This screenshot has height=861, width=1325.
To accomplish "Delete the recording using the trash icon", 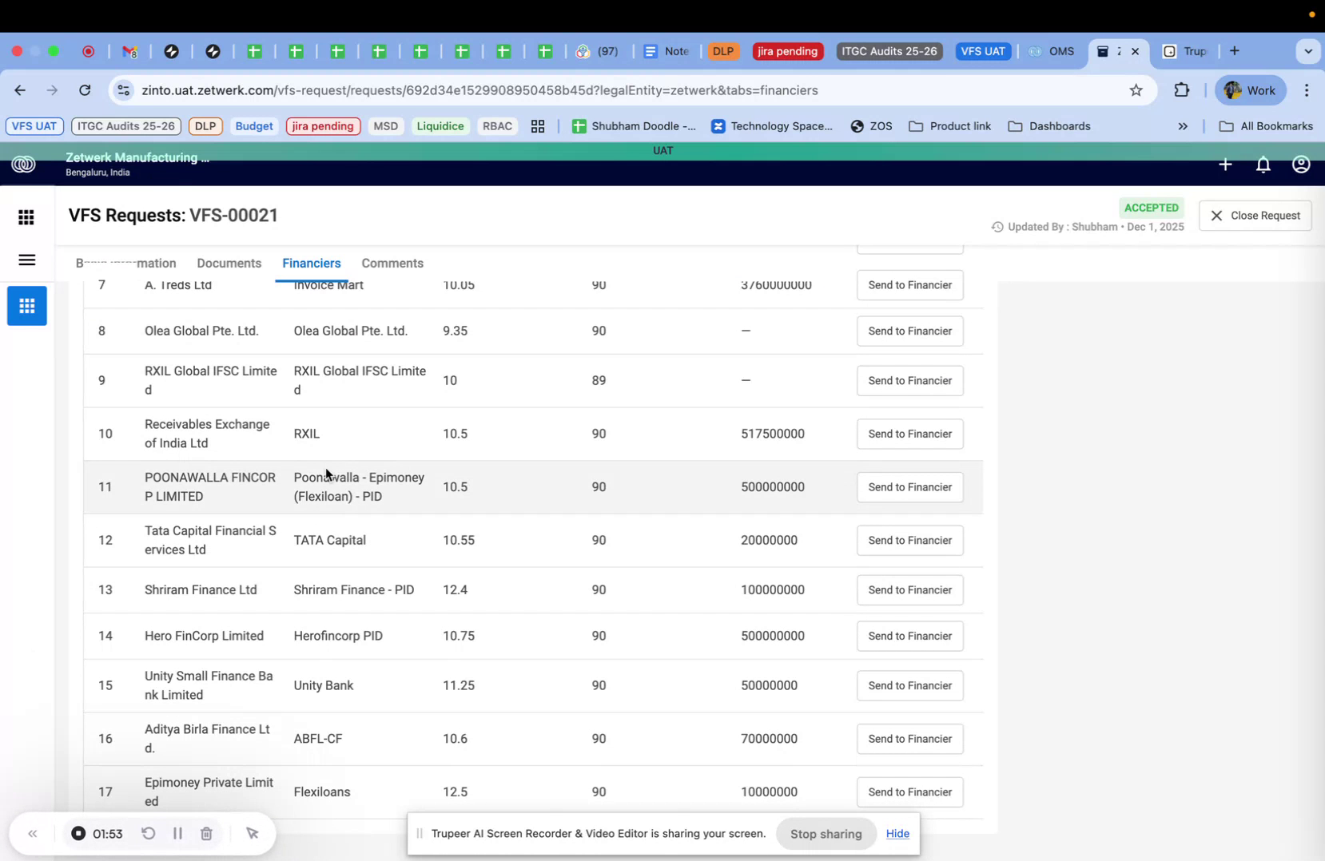I will pos(206,833).
